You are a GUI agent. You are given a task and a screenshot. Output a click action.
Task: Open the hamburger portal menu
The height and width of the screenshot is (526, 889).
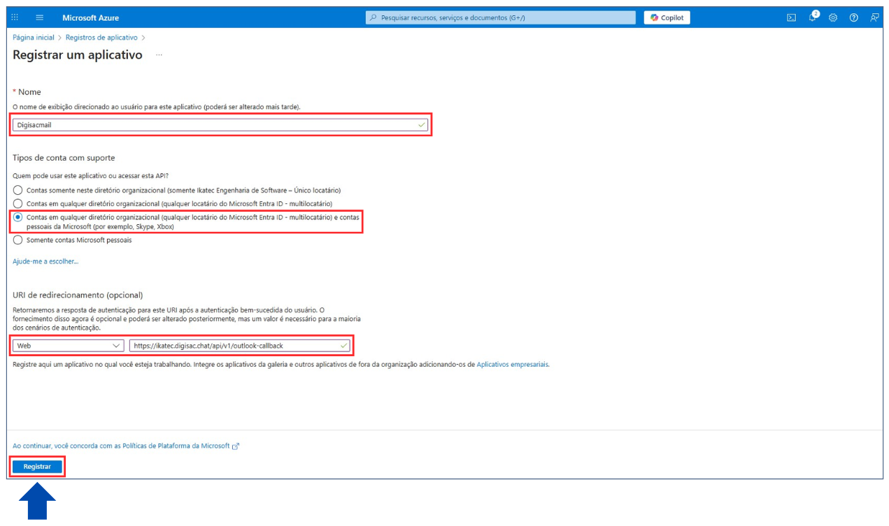(x=39, y=17)
